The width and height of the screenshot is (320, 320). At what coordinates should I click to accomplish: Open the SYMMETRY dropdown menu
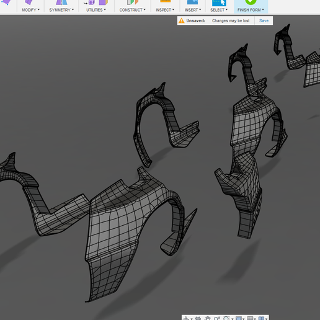[61, 10]
